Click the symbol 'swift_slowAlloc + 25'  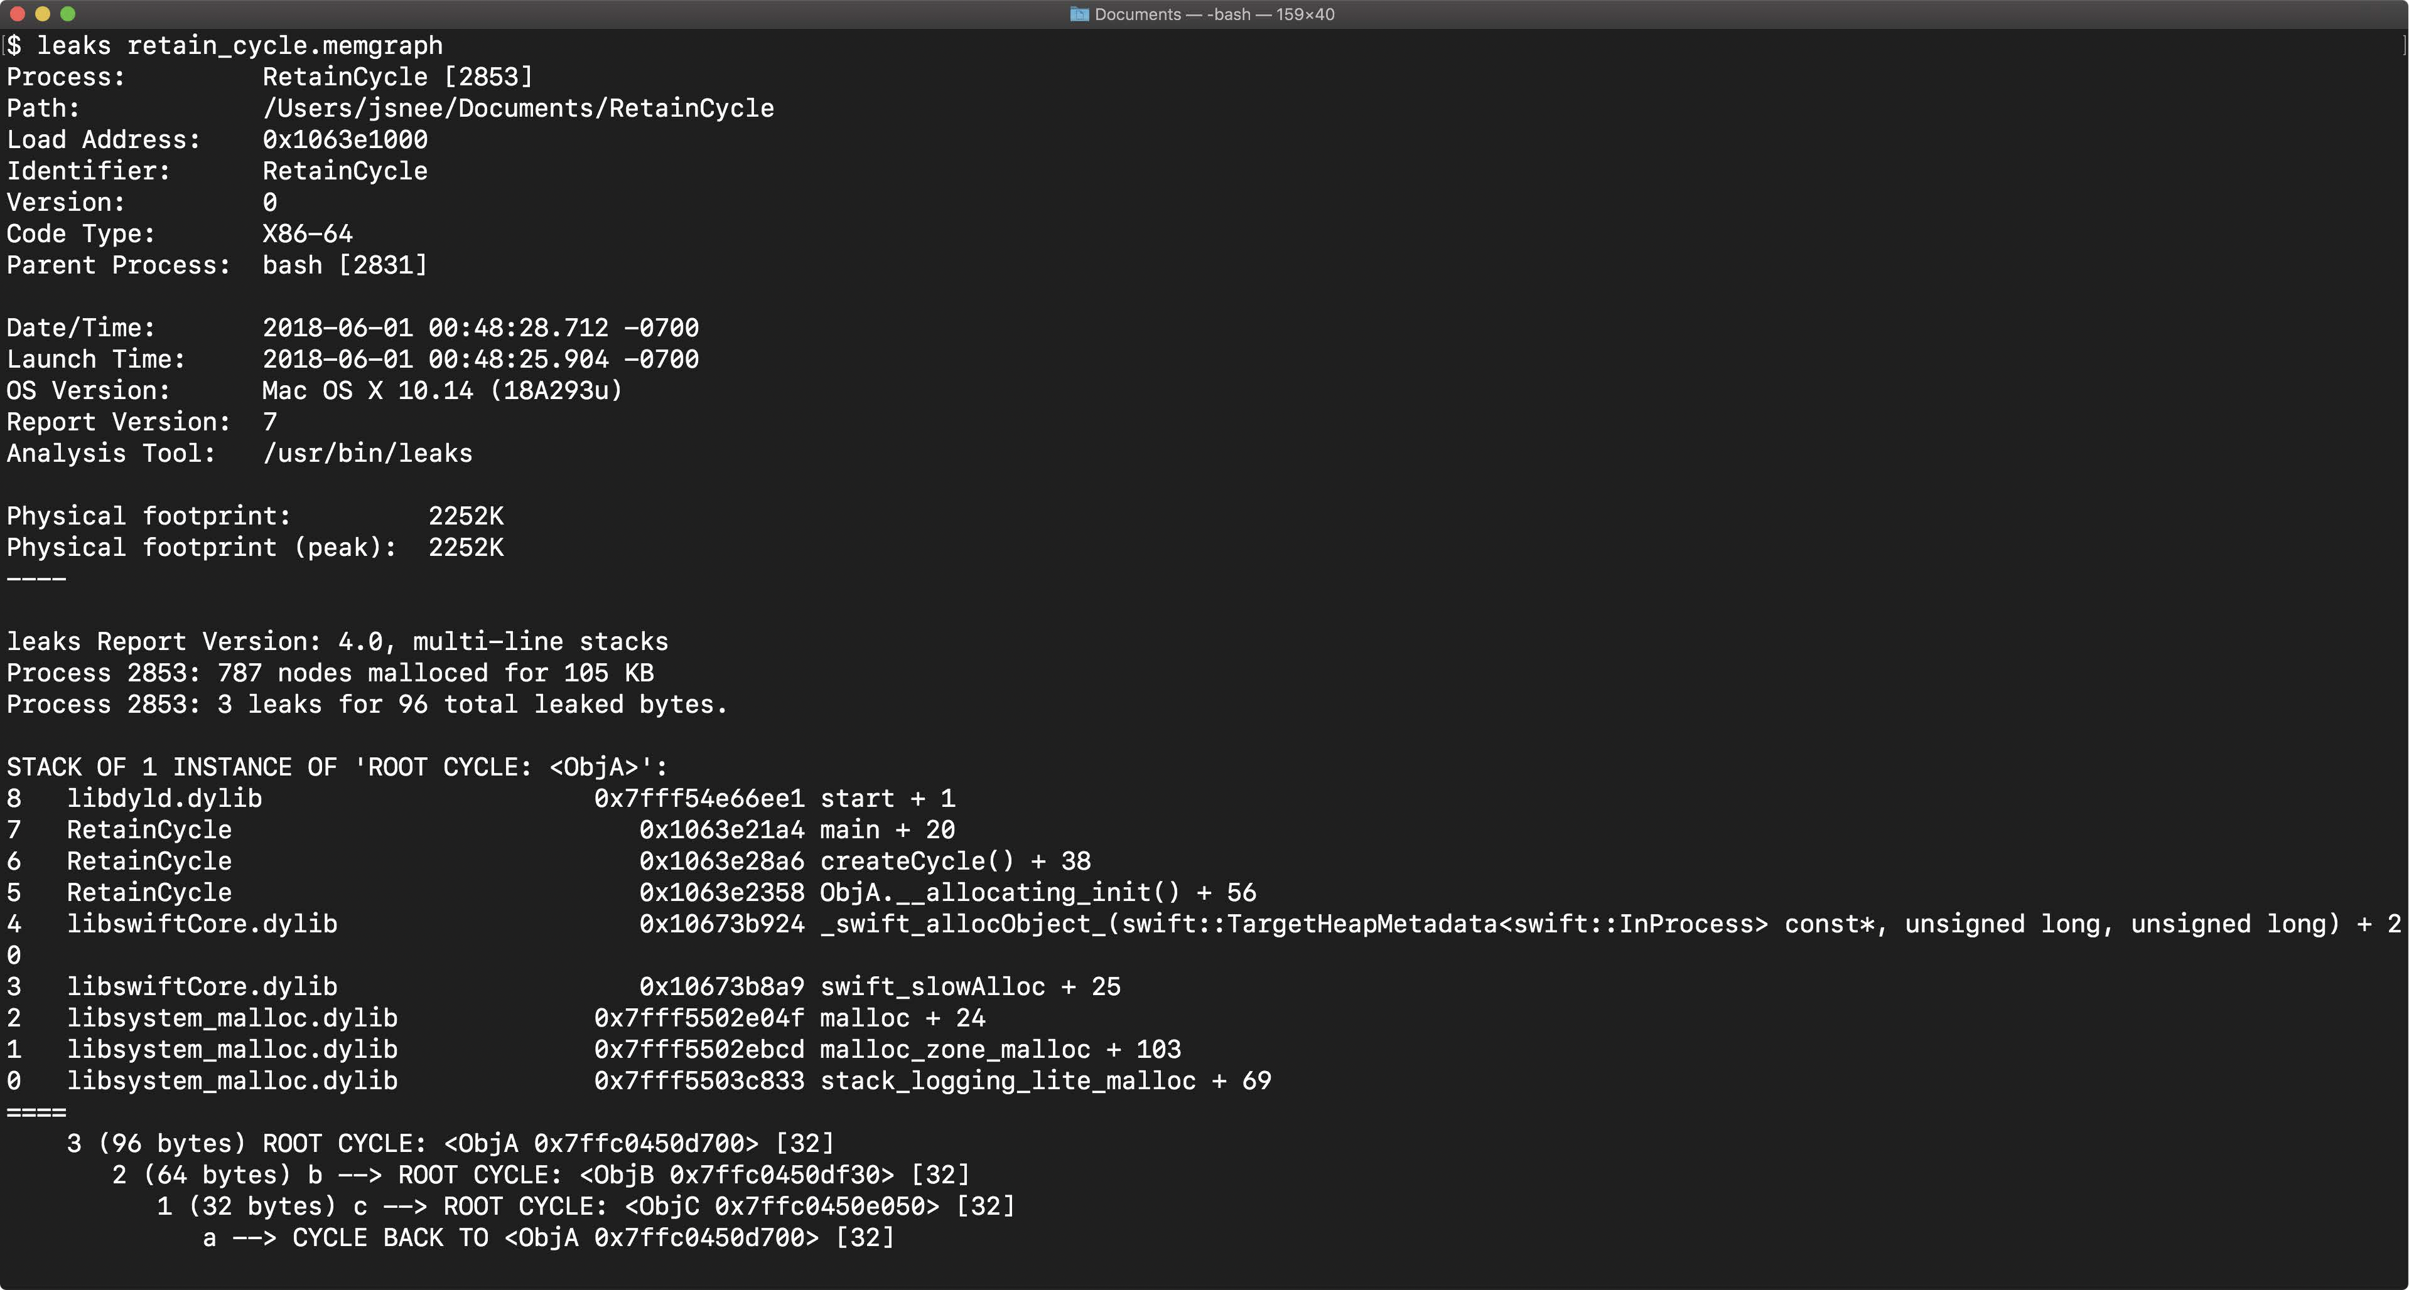tap(971, 987)
